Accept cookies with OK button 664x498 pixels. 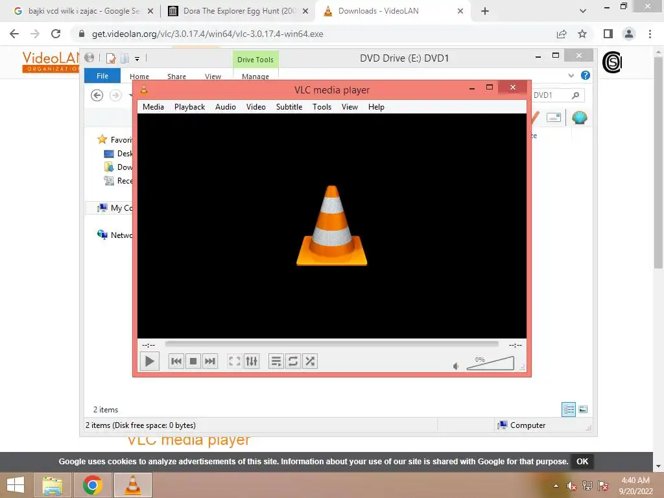point(582,462)
